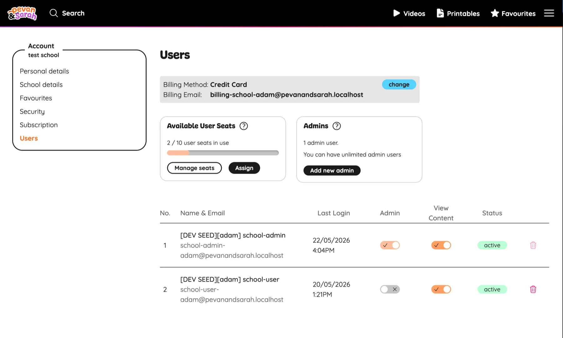Click the billing email address text

(287, 95)
